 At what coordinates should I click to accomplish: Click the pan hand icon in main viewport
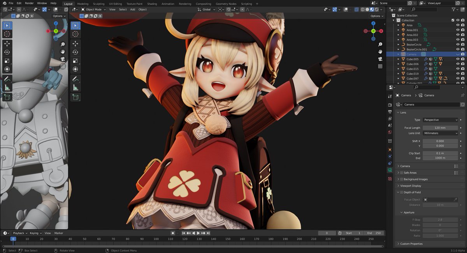380,52
